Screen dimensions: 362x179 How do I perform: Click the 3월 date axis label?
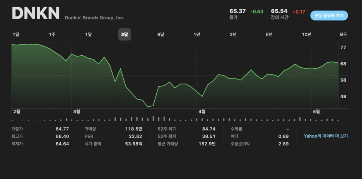tap(77, 112)
